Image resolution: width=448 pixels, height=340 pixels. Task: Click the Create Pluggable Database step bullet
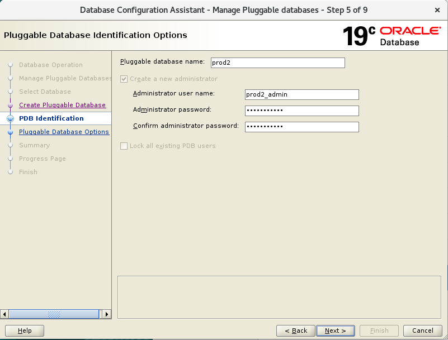click(x=10, y=106)
